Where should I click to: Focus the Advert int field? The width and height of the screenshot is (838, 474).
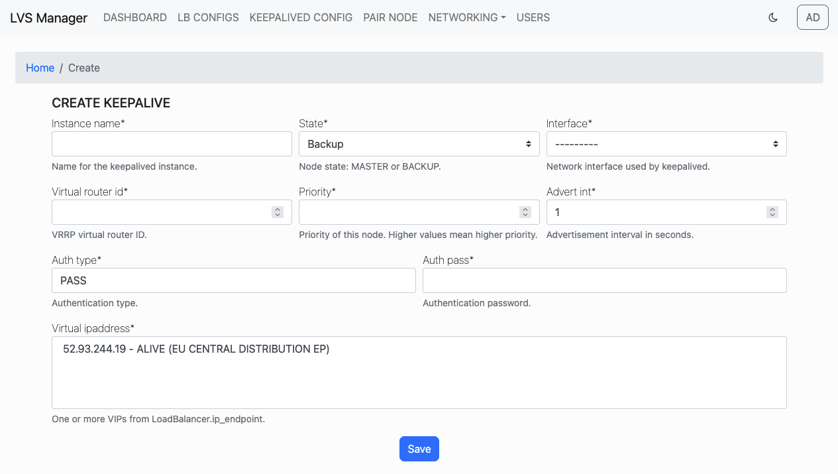tap(666, 212)
